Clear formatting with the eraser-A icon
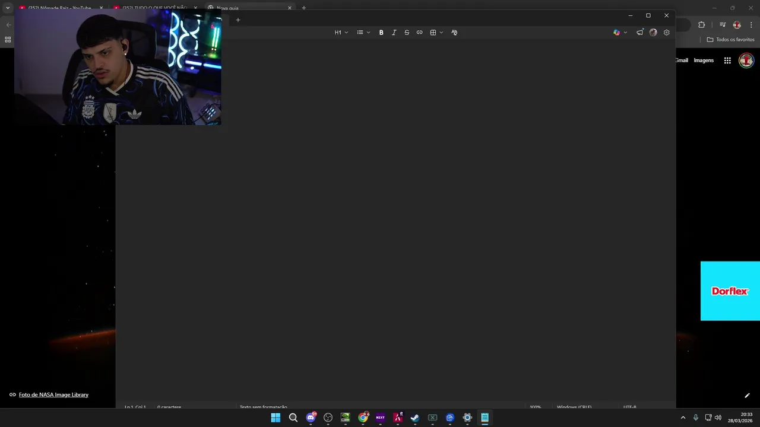 [454, 33]
